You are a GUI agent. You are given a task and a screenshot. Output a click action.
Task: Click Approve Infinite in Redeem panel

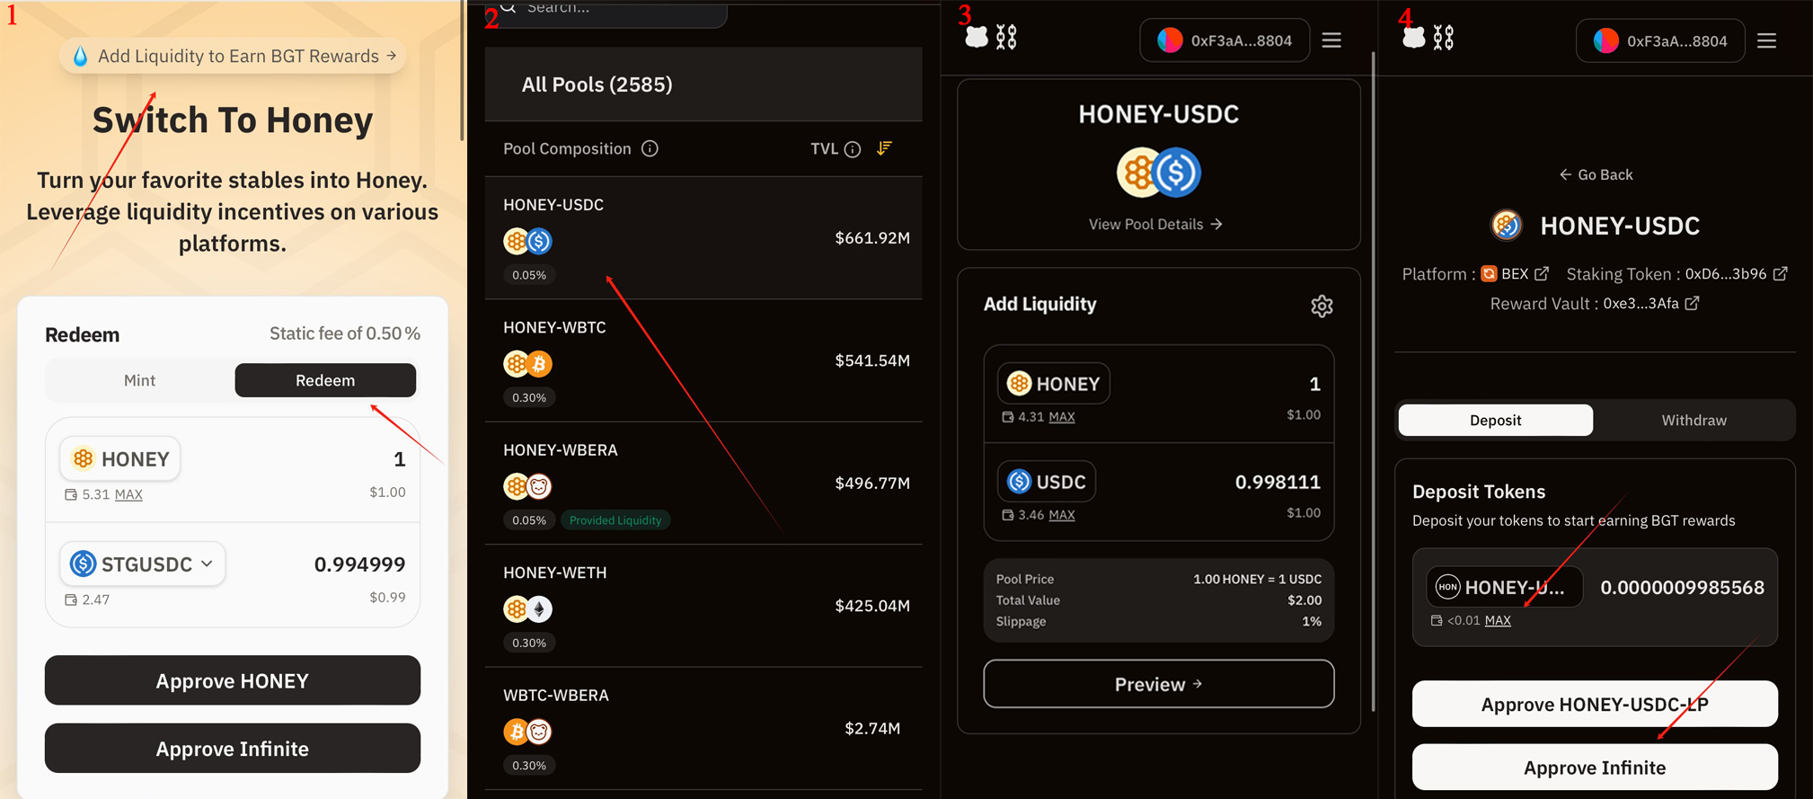tap(233, 748)
